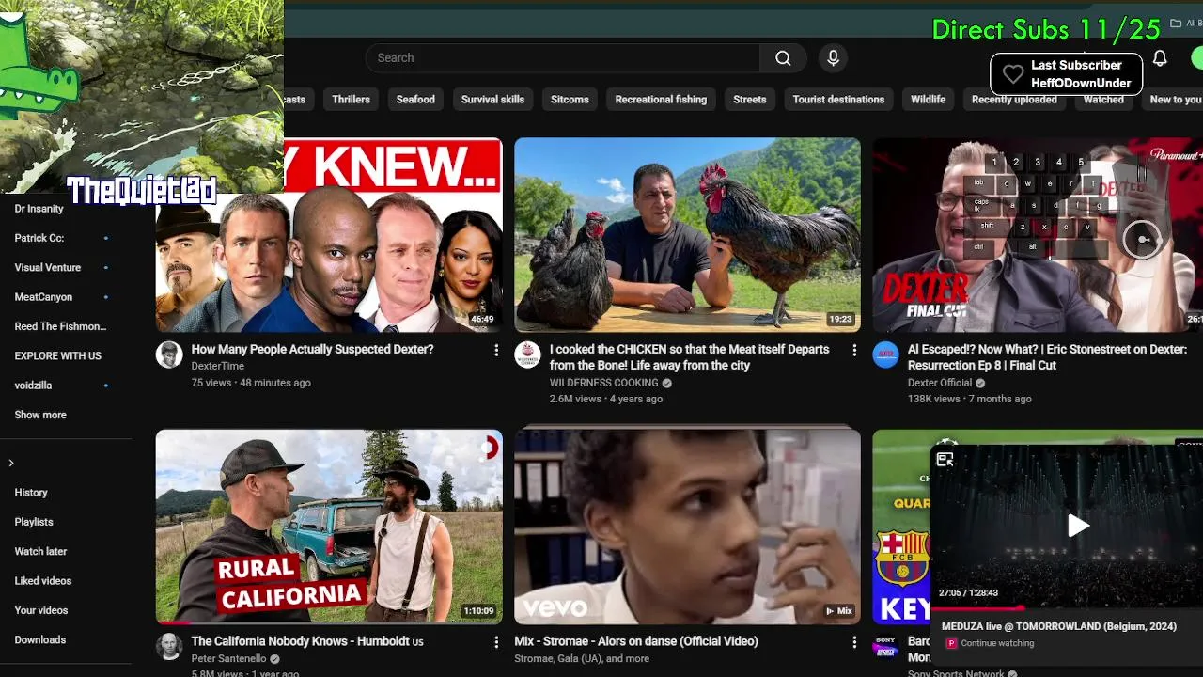Open EXPLORE WITH US subscription

click(57, 355)
